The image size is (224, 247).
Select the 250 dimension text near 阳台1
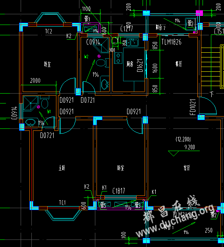tap(209, 230)
